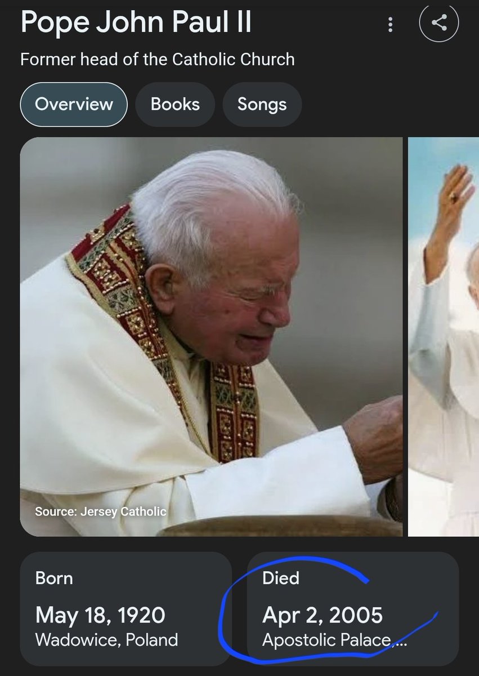Click the Former head of the Catholic Church subtitle
Screen dimensions: 479x676
point(158,59)
